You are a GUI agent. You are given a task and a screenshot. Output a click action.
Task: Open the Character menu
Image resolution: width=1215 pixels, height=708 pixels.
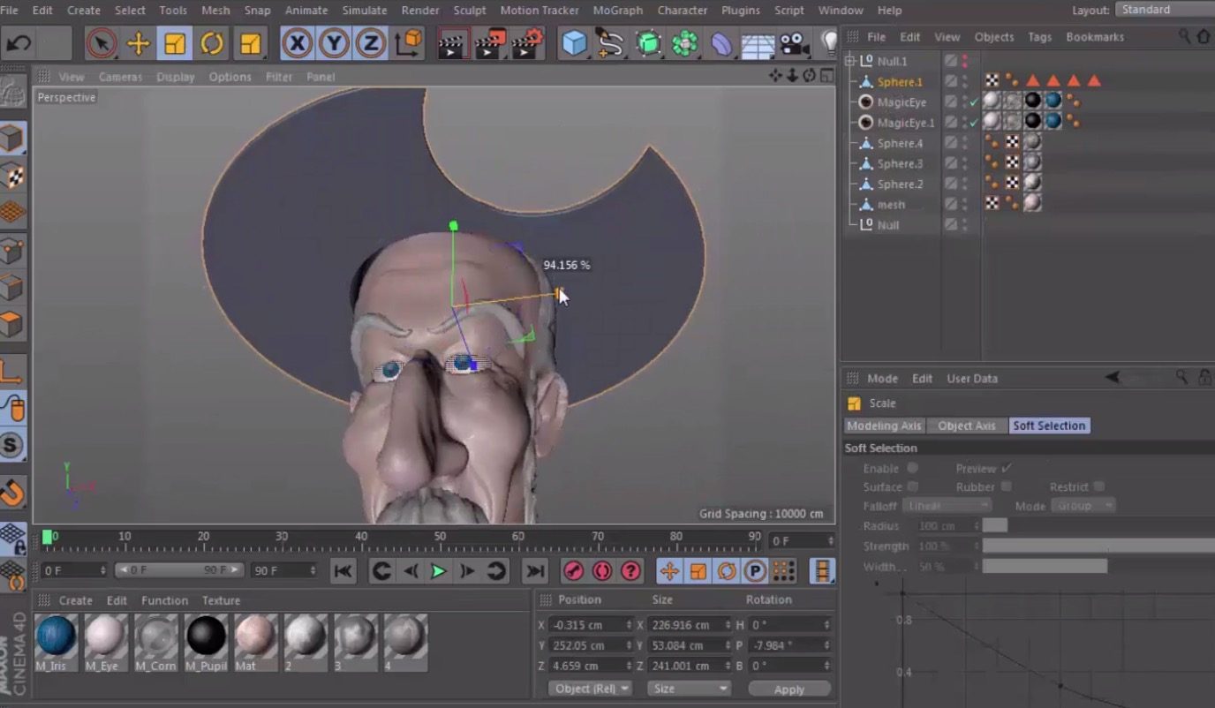pos(683,10)
